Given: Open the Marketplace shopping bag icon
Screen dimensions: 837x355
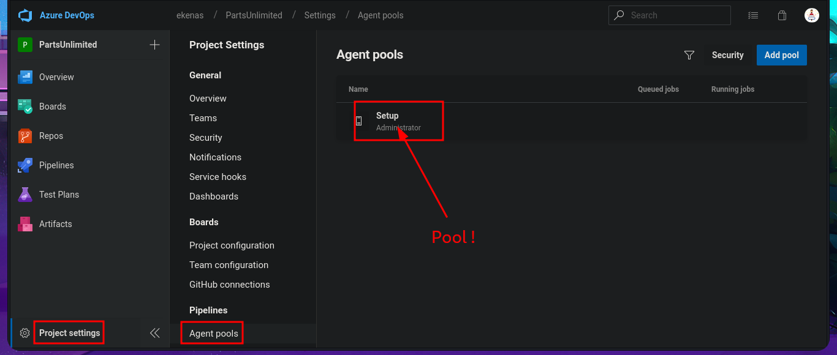Looking at the screenshot, I should (x=782, y=15).
